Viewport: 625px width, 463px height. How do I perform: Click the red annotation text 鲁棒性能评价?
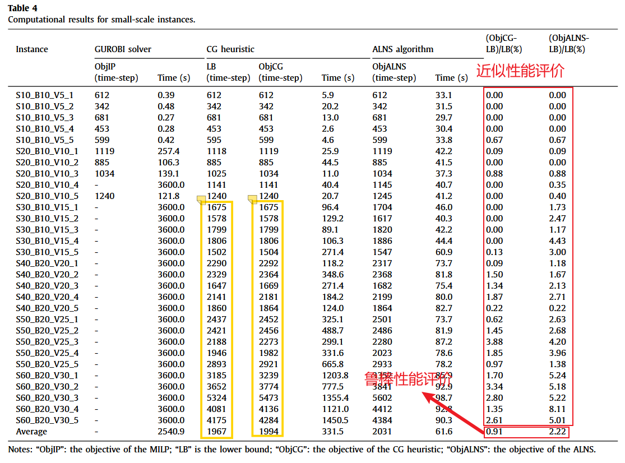tap(408, 379)
